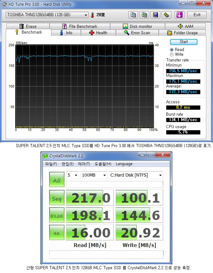This screenshot has width=213, height=273.
Task: Open the 편집(E) menu in CrystalDiskMark
Action: 68,164
